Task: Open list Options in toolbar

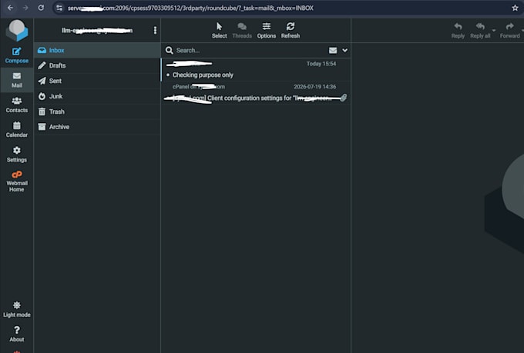Action: [x=267, y=30]
